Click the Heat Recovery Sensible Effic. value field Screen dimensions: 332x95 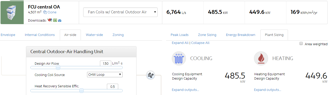point(113,87)
